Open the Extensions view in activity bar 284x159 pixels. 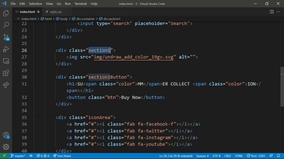point(6,73)
